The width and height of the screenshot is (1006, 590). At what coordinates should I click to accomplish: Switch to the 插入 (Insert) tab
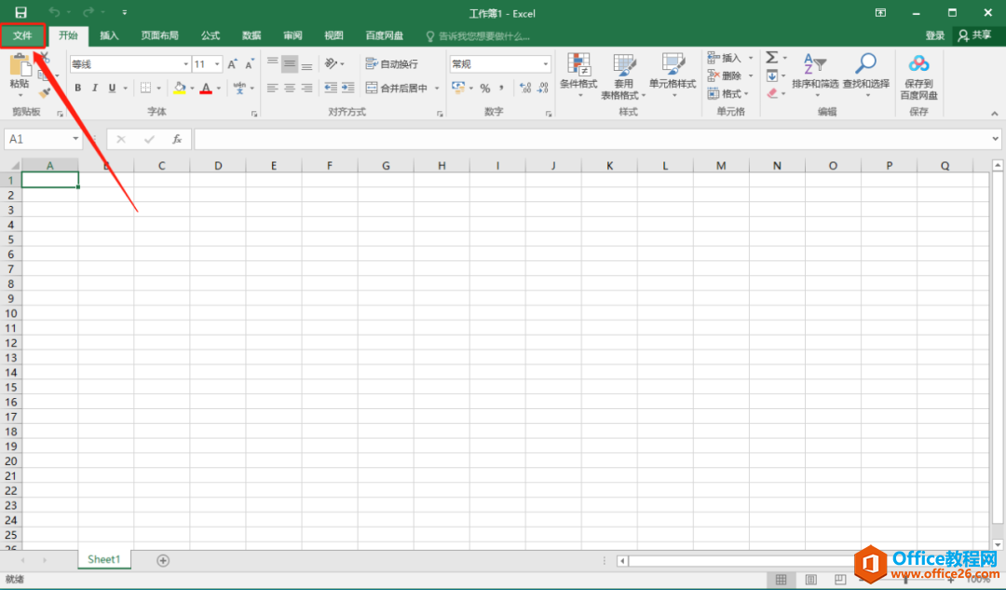[109, 35]
